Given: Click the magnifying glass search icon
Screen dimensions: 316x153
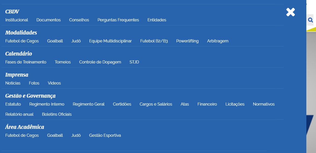Looking at the screenshot, I should (x=310, y=20).
